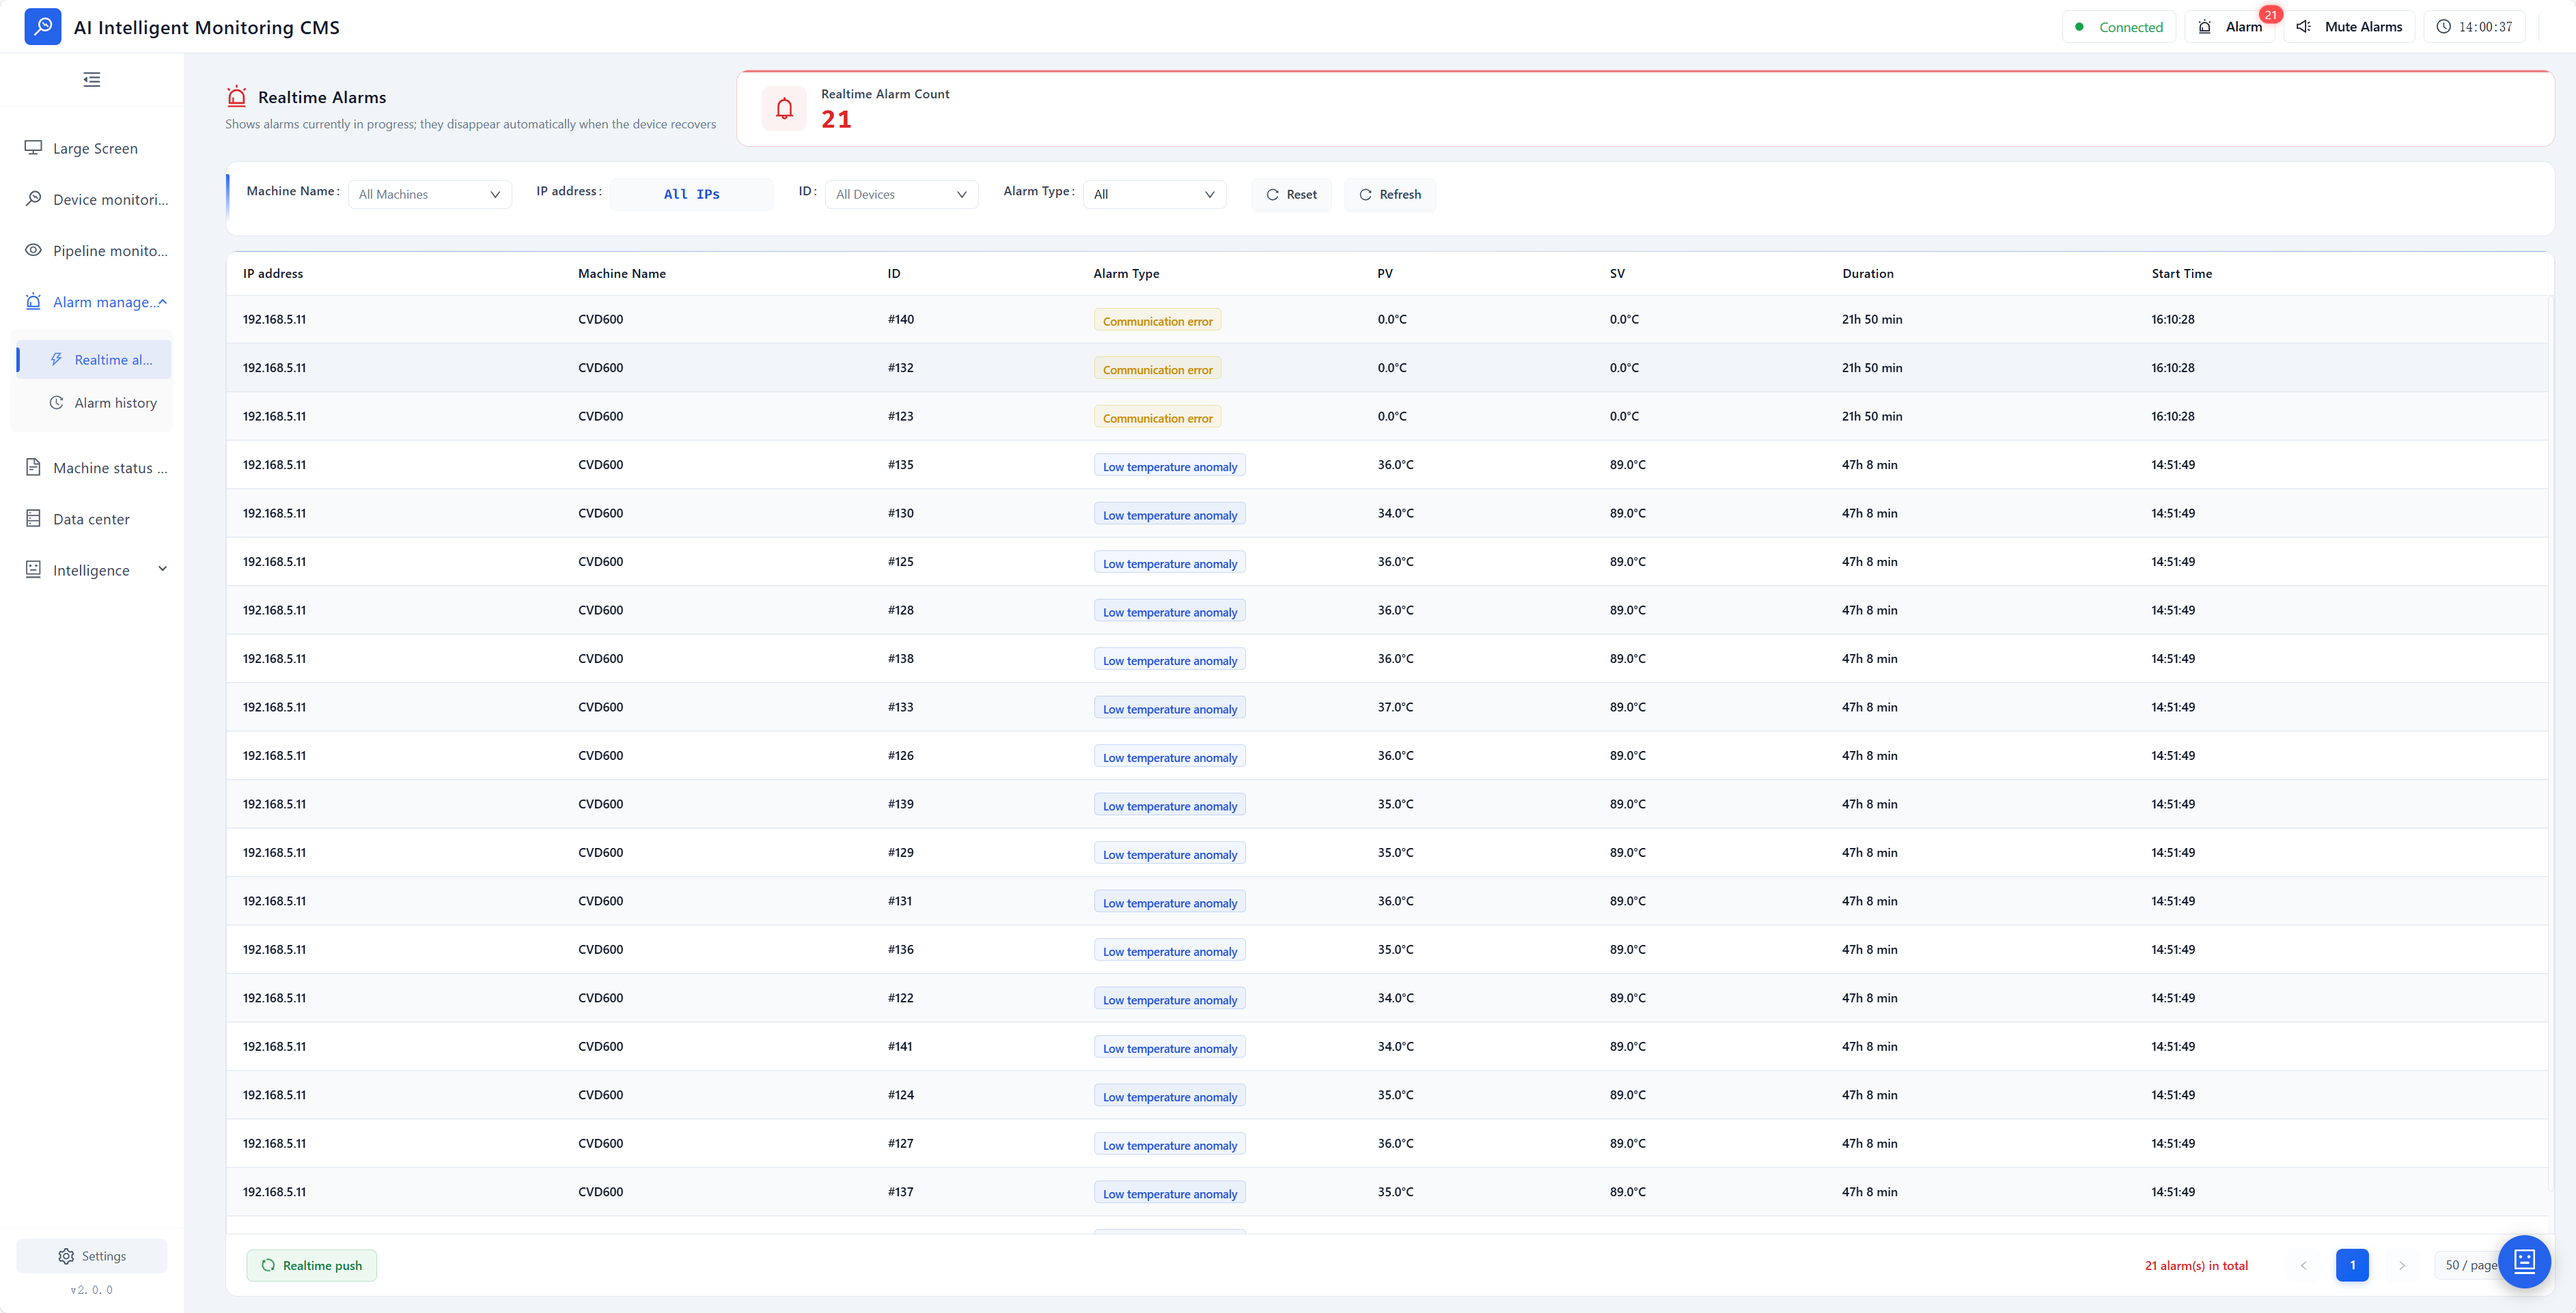Click the ID cell #141
The height and width of the screenshot is (1313, 2576).
click(900, 1046)
